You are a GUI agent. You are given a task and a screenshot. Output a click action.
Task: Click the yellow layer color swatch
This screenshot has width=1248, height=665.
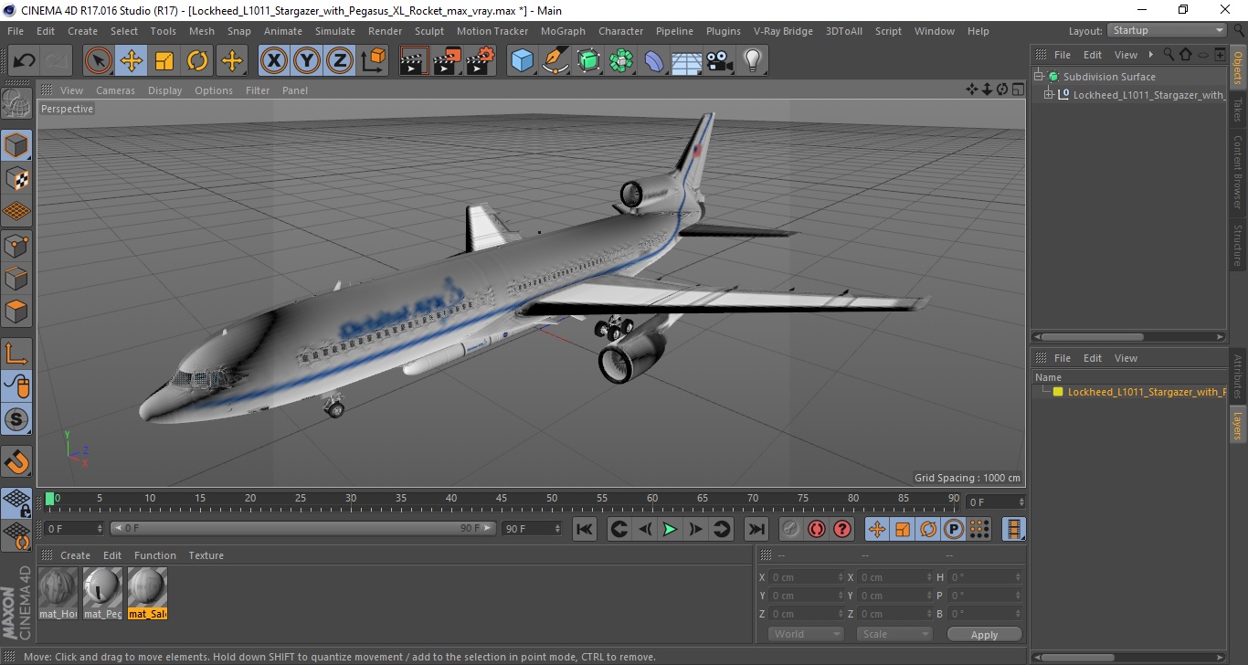tap(1058, 392)
